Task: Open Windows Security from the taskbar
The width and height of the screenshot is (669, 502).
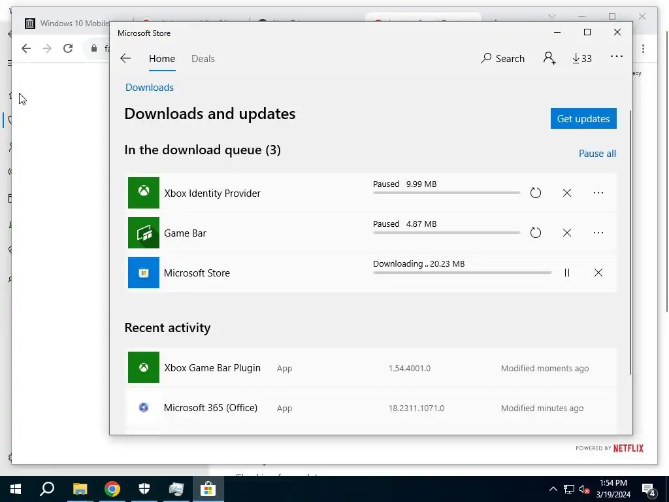Action: coord(144,489)
